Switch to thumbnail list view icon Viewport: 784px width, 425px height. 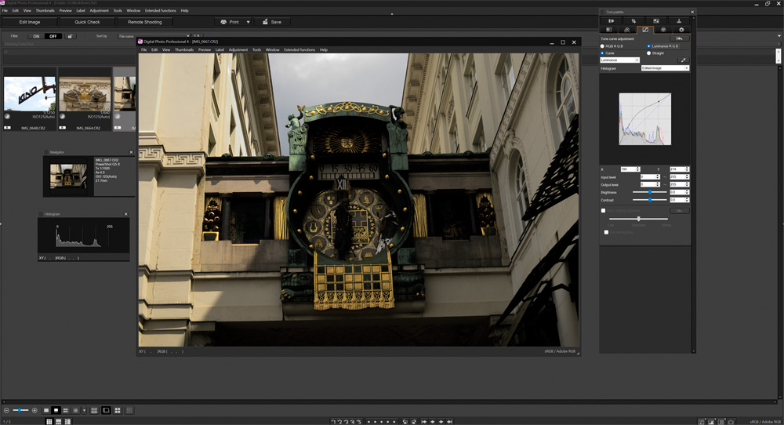click(x=75, y=411)
